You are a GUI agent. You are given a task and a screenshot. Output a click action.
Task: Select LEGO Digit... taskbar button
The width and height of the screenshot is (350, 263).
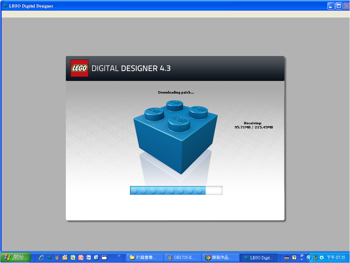[x=259, y=258]
